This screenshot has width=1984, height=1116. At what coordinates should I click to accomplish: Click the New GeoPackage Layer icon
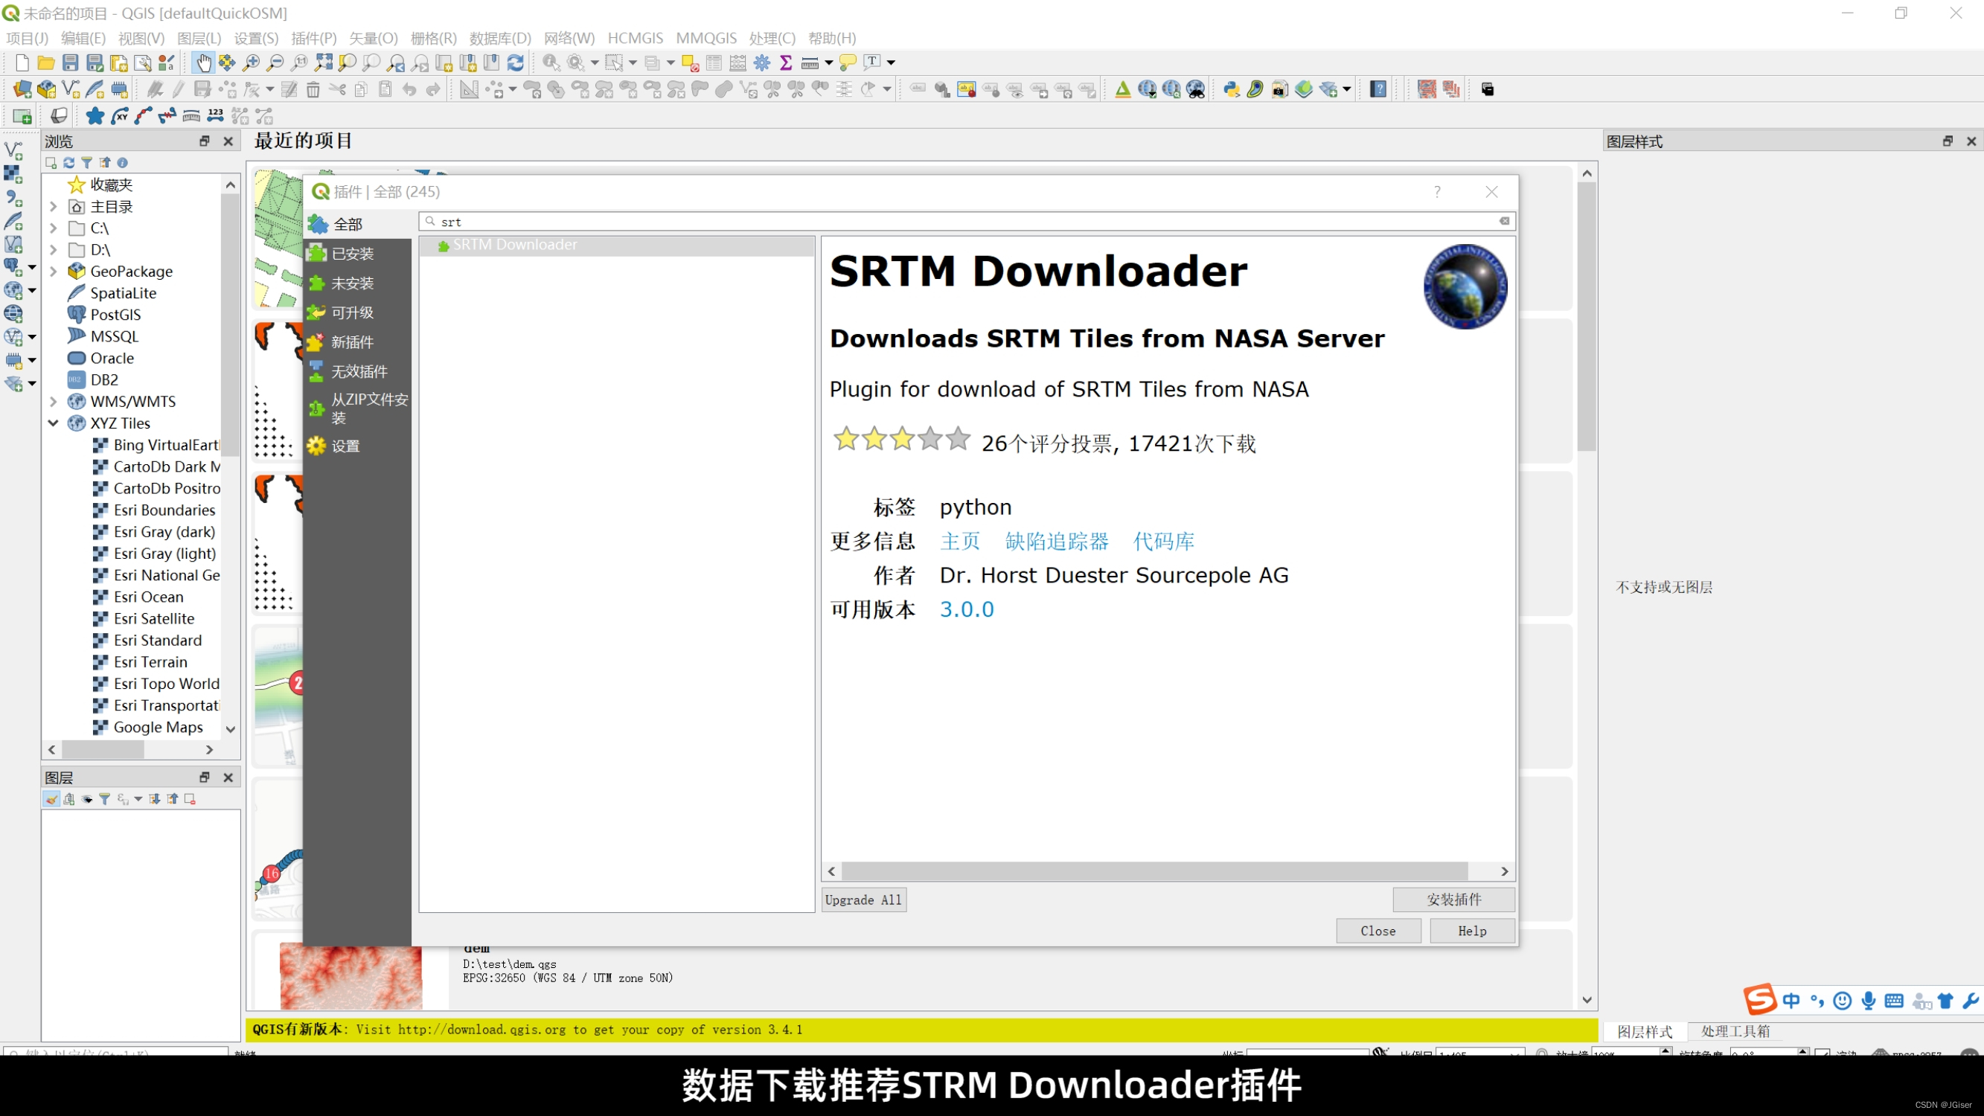click(x=46, y=89)
